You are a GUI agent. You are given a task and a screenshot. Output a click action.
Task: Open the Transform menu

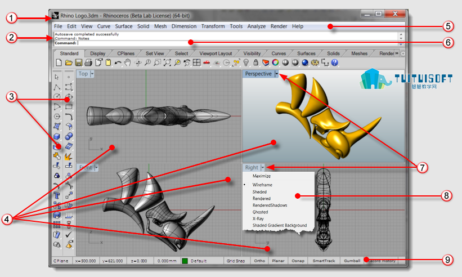(213, 26)
